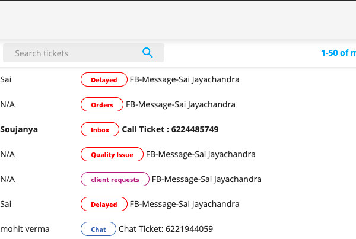Select the Inbox tag label

tap(100, 129)
